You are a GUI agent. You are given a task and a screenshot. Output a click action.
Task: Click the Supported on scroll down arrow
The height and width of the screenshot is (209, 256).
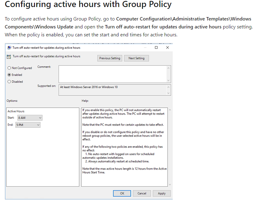(x=168, y=93)
